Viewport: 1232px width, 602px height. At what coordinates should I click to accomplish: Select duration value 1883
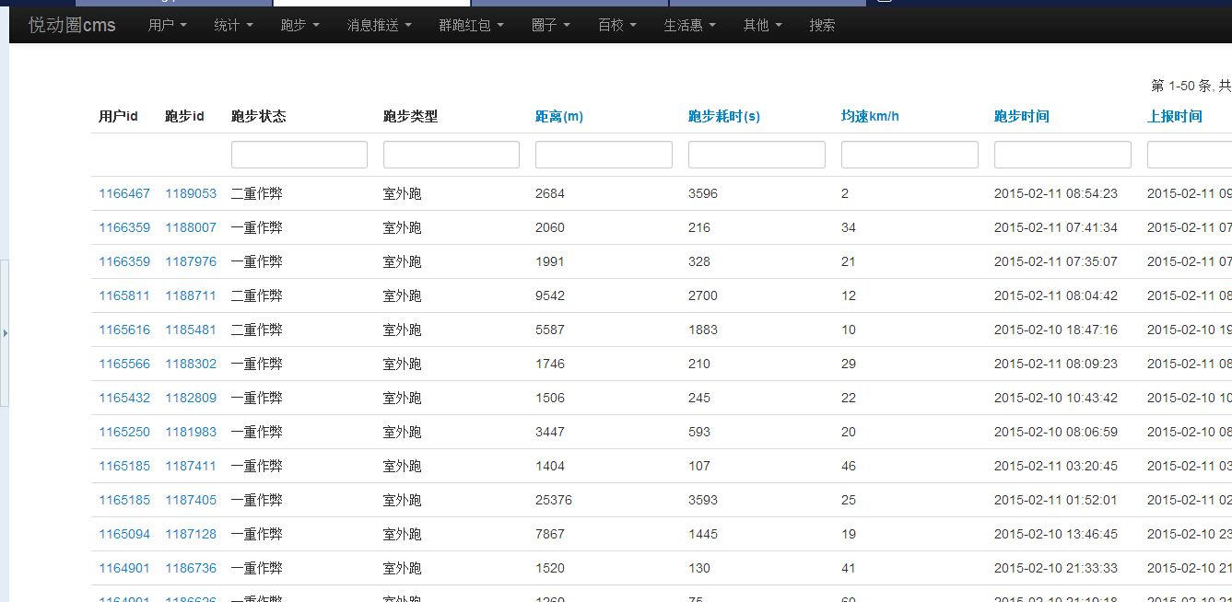(703, 330)
